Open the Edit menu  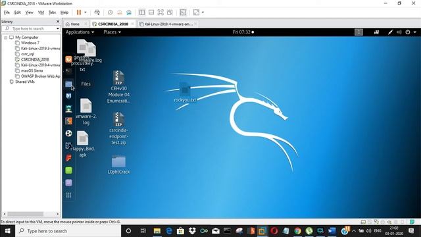pyautogui.click(x=18, y=13)
